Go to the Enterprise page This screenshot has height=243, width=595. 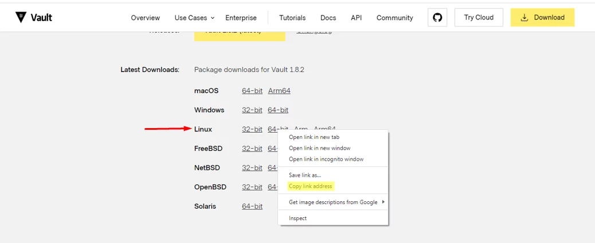241,18
